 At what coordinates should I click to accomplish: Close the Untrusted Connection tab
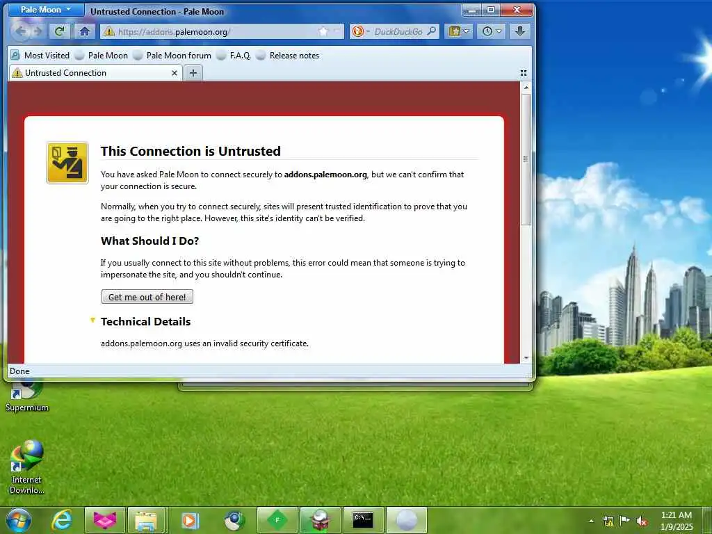(x=175, y=73)
